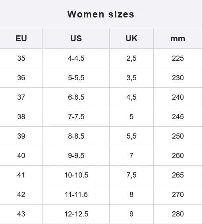Click the 260 mm cell
This screenshot has width=203, height=224.
pyautogui.click(x=178, y=156)
